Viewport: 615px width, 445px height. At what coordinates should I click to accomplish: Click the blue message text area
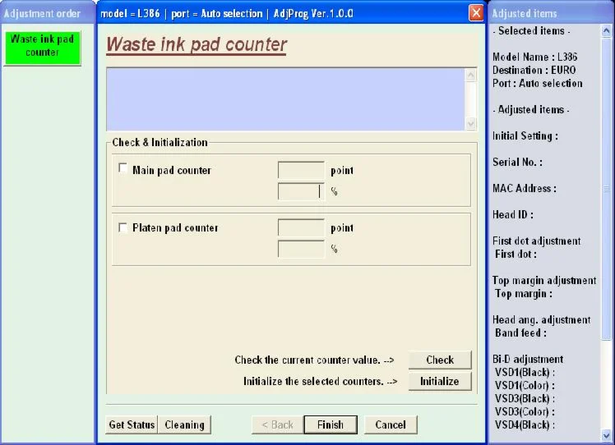[x=285, y=99]
